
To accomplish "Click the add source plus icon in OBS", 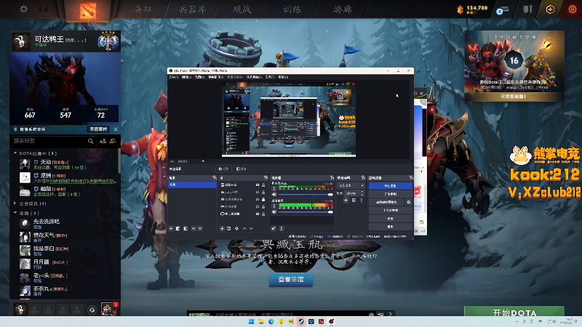I will point(222,228).
